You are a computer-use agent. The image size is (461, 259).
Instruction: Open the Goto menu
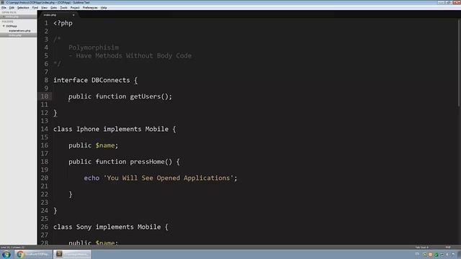pos(54,8)
